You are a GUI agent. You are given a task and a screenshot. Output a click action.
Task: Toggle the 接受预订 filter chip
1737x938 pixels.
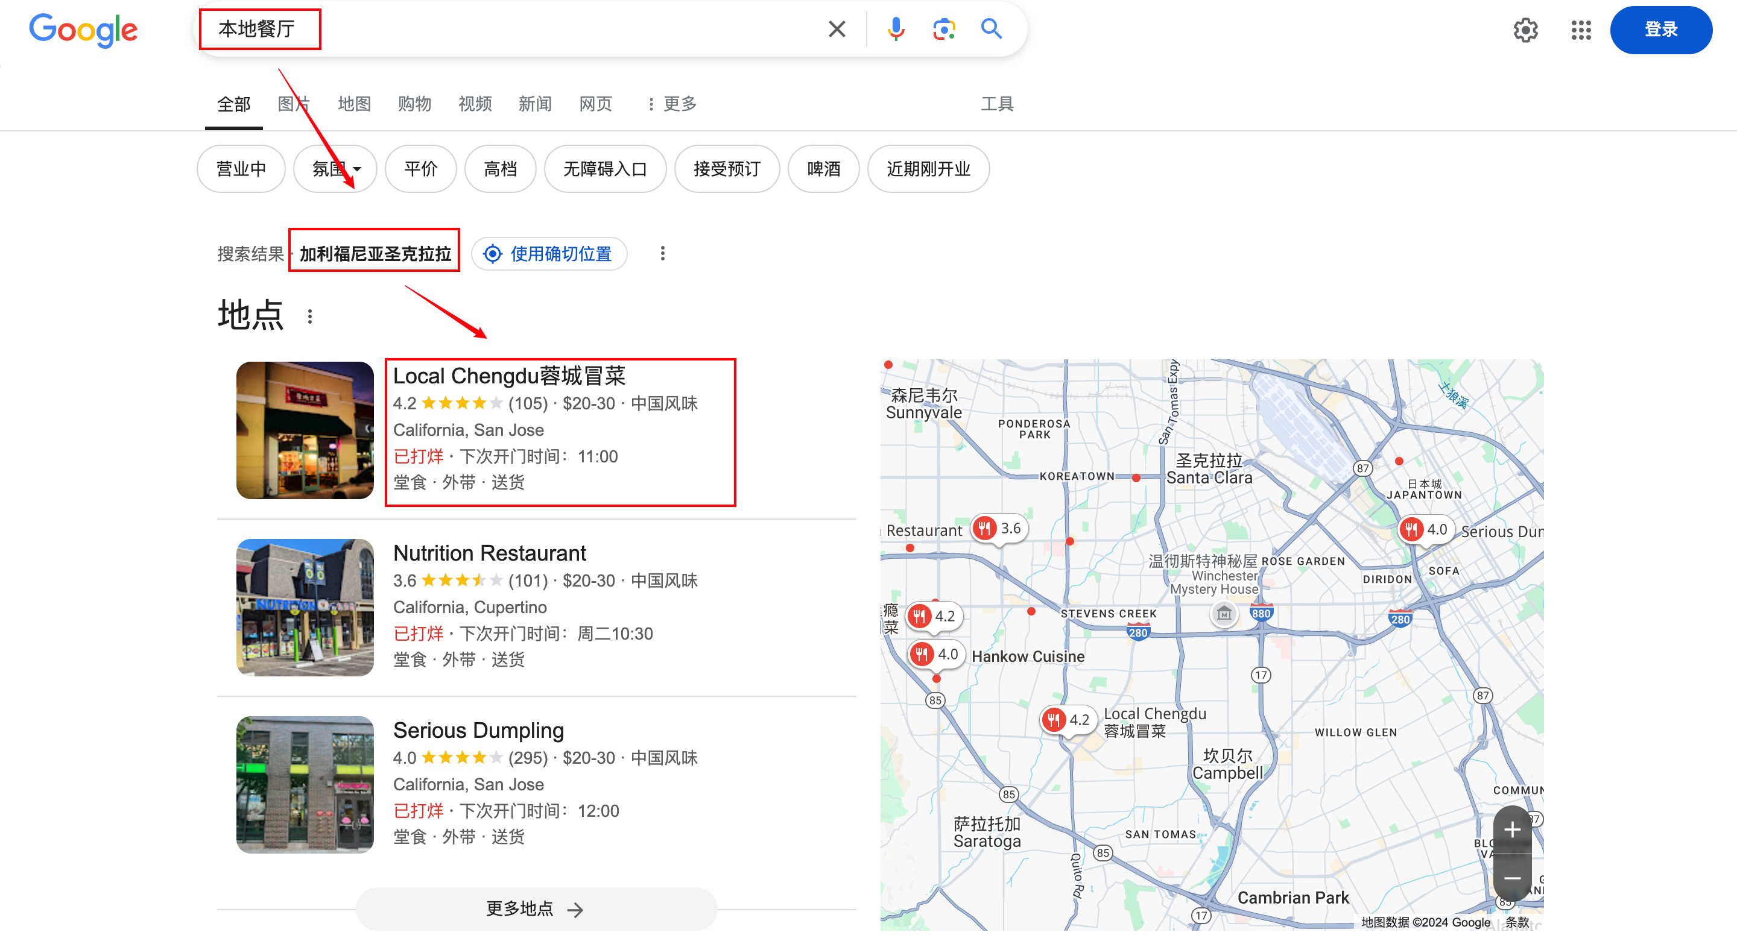pyautogui.click(x=727, y=168)
